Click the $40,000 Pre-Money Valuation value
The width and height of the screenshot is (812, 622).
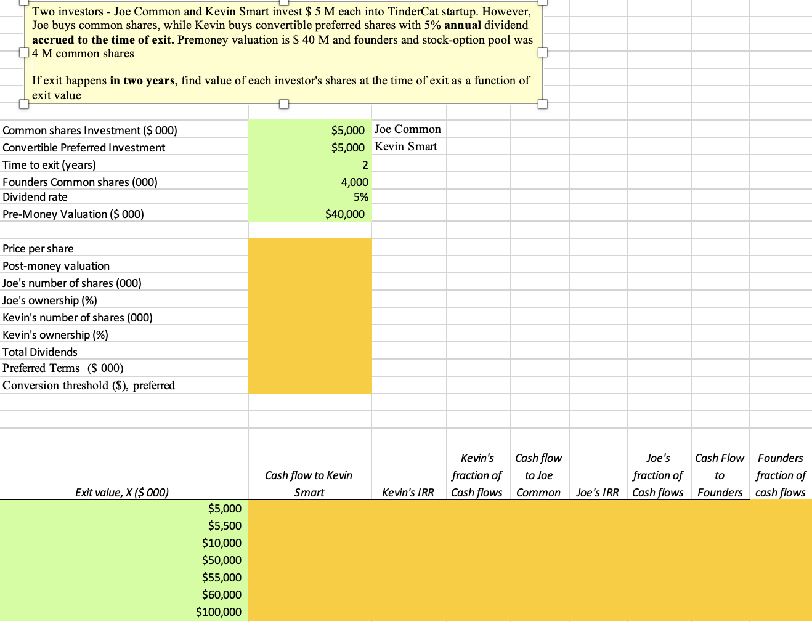(310, 214)
